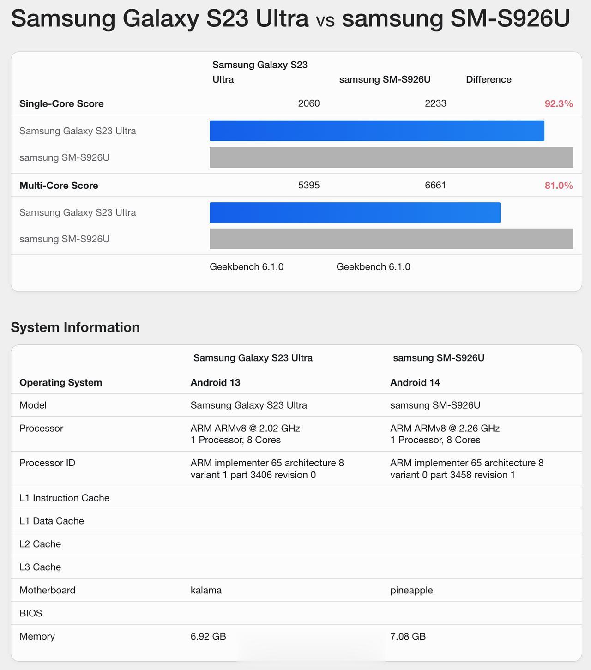Select the Multi-Core score 5395
This screenshot has width=591, height=670.
pyautogui.click(x=309, y=186)
